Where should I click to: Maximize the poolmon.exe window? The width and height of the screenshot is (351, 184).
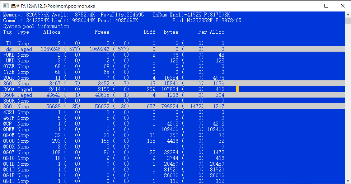(326, 6)
